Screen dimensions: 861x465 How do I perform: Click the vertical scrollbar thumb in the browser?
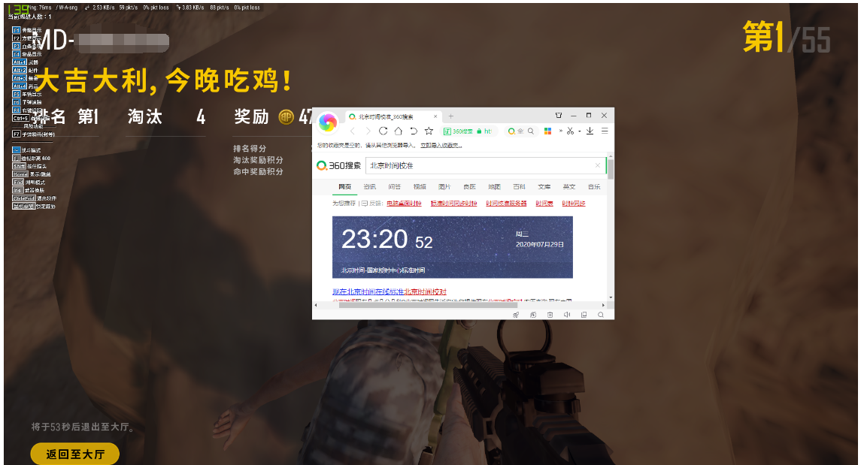pos(611,169)
